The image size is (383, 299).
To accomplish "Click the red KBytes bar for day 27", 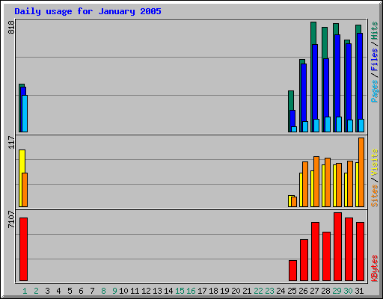I will click(315, 252).
